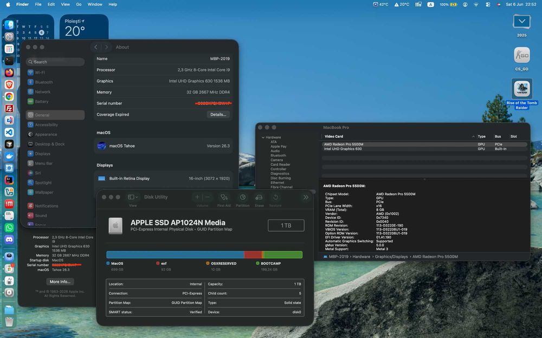Viewport: 542px width, 338px height.
Task: Click the green BOOTCAMP partition segment
Action: (x=283, y=255)
